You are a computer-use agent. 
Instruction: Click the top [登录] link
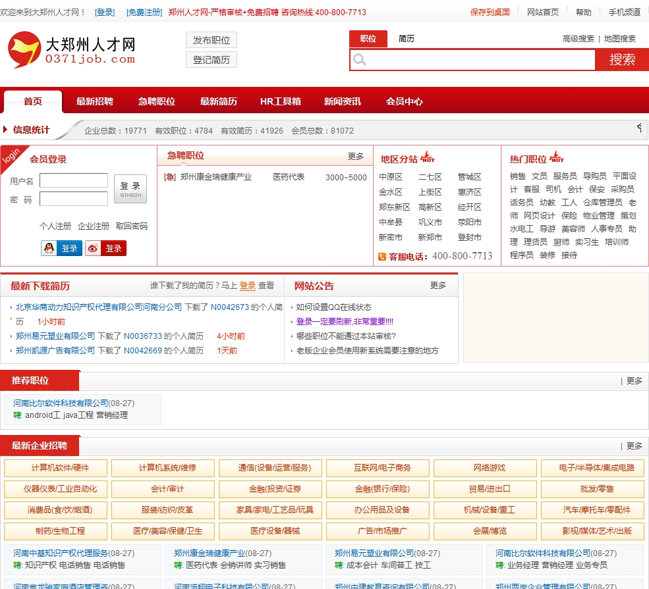tap(105, 13)
